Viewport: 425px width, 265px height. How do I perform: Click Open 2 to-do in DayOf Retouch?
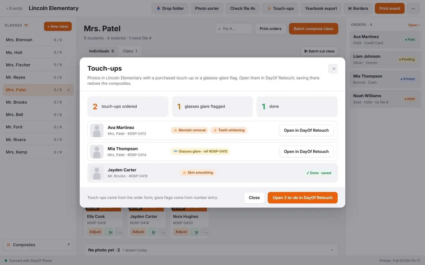303,198
